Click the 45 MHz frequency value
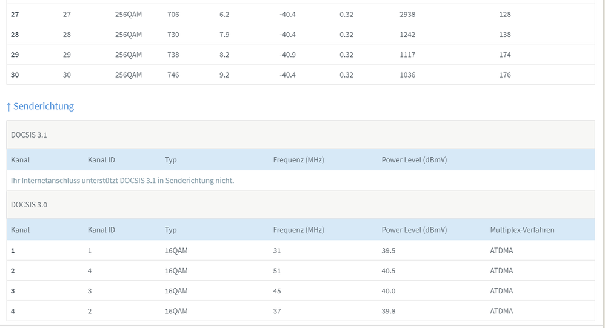This screenshot has width=605, height=328. pyautogui.click(x=278, y=291)
